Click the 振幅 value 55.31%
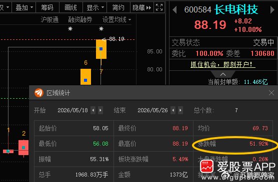 [99, 159]
